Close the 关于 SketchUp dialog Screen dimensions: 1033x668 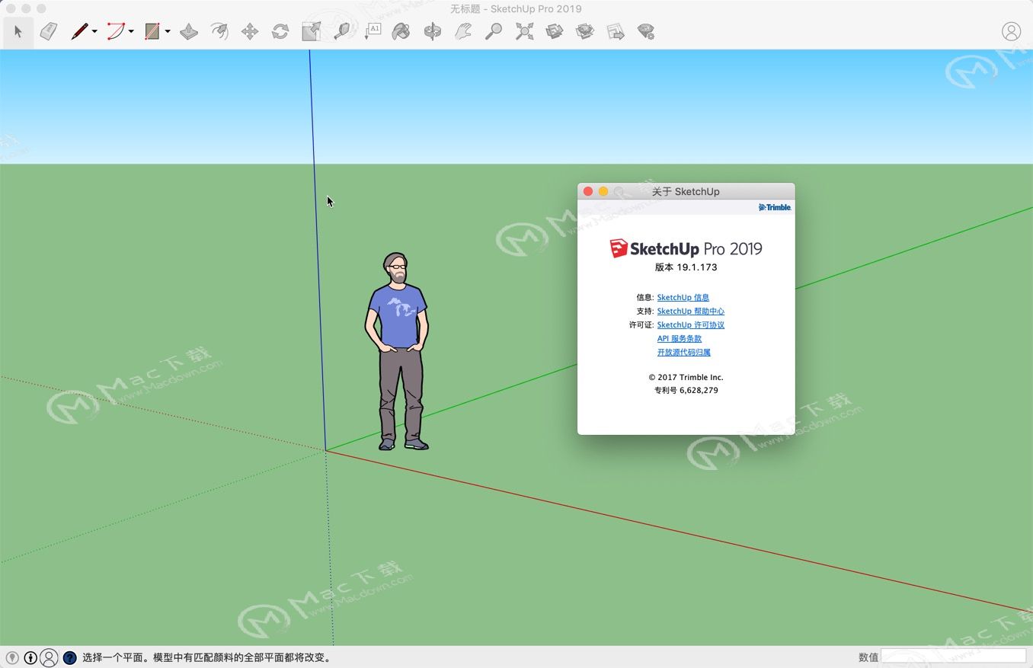tap(588, 191)
